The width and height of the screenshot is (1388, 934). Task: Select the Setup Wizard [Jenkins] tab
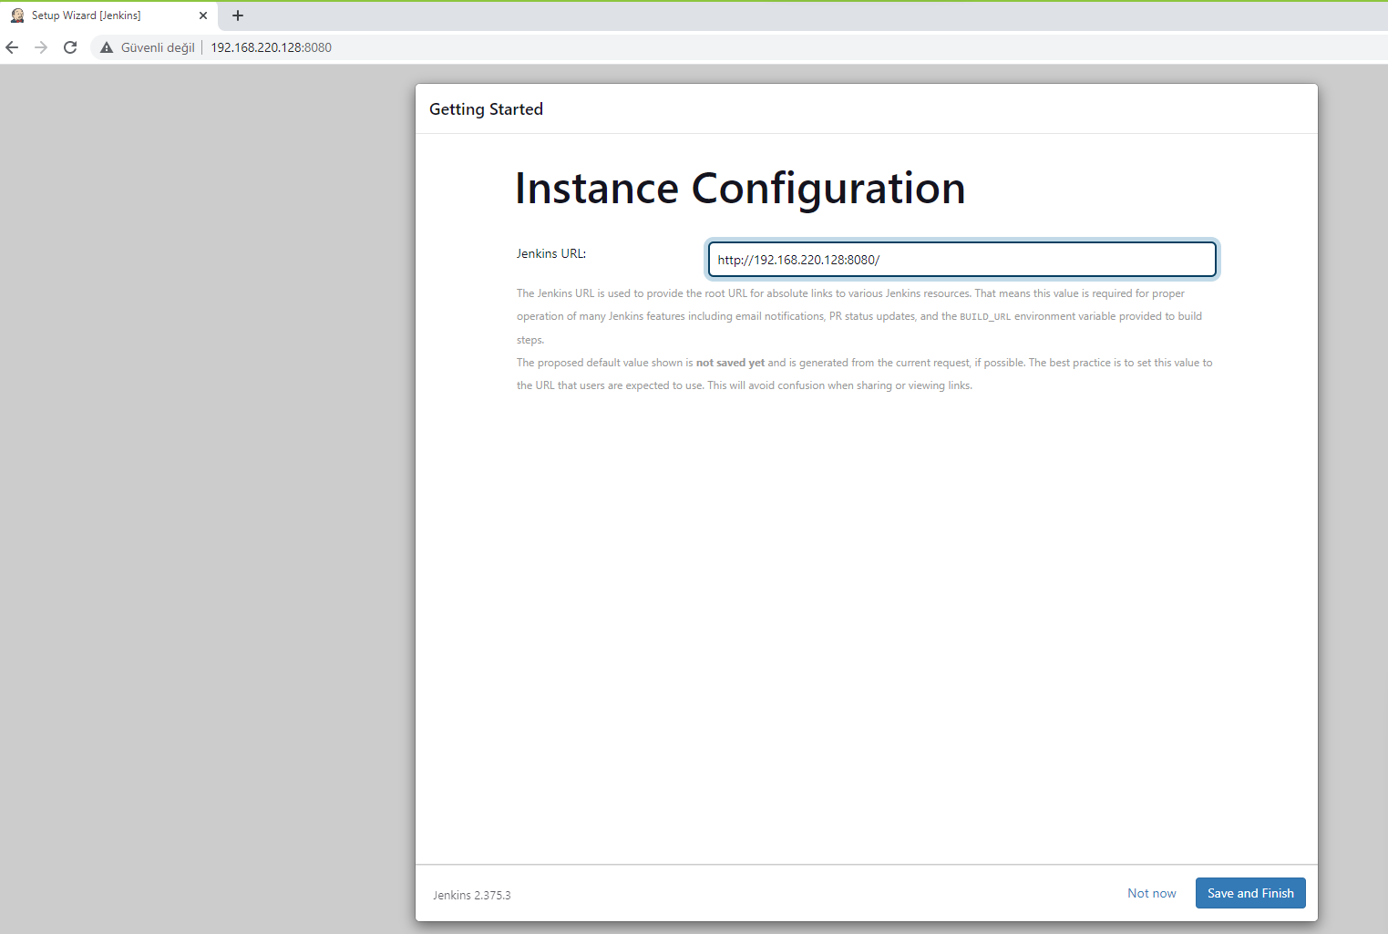point(108,15)
